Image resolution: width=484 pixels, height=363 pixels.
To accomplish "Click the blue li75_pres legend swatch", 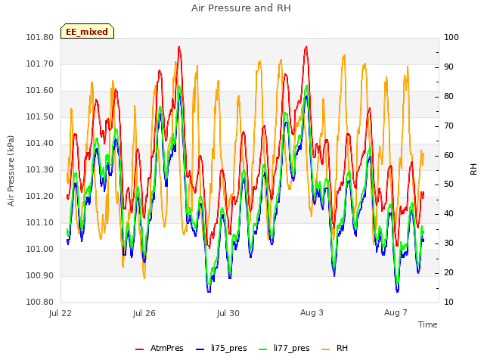I will pos(200,349).
